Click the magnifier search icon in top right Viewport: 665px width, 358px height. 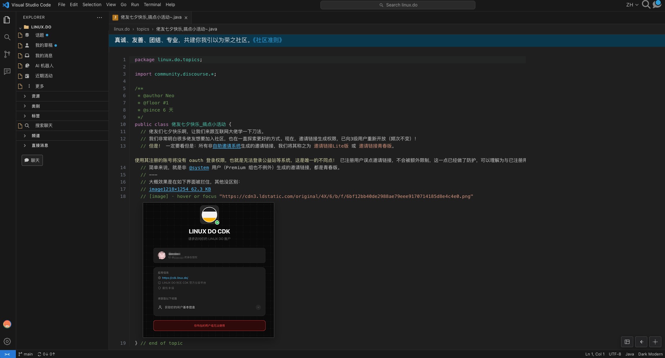[x=646, y=5]
